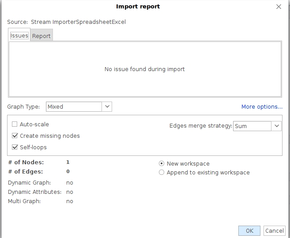Click the '# of Nodes' label
The width and height of the screenshot is (290, 238).
tap(26, 162)
